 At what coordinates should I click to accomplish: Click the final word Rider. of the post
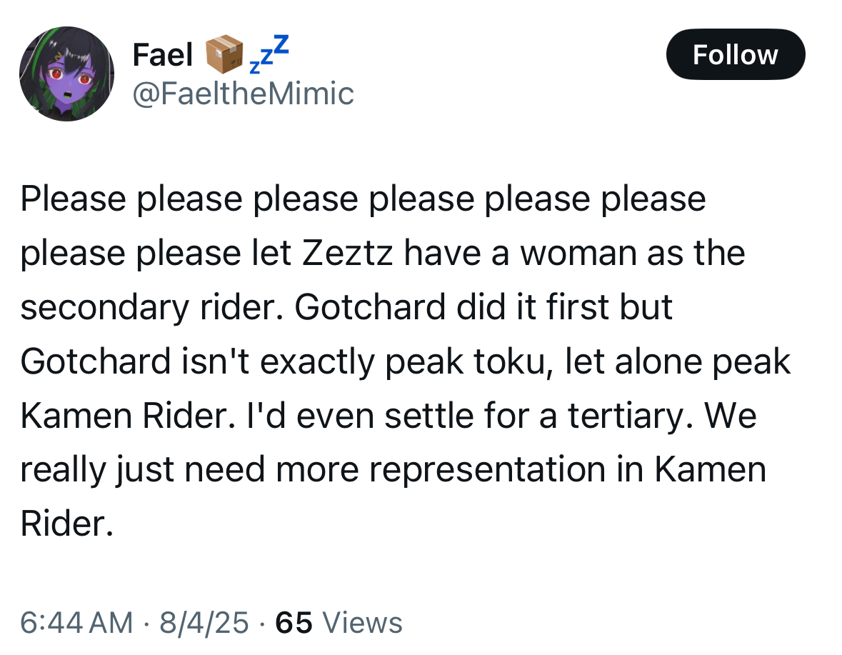pyautogui.click(x=67, y=524)
